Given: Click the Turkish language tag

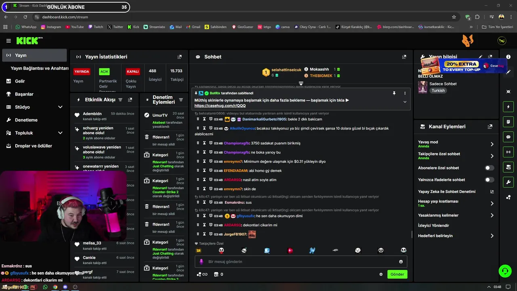Looking at the screenshot, I should click(438, 91).
